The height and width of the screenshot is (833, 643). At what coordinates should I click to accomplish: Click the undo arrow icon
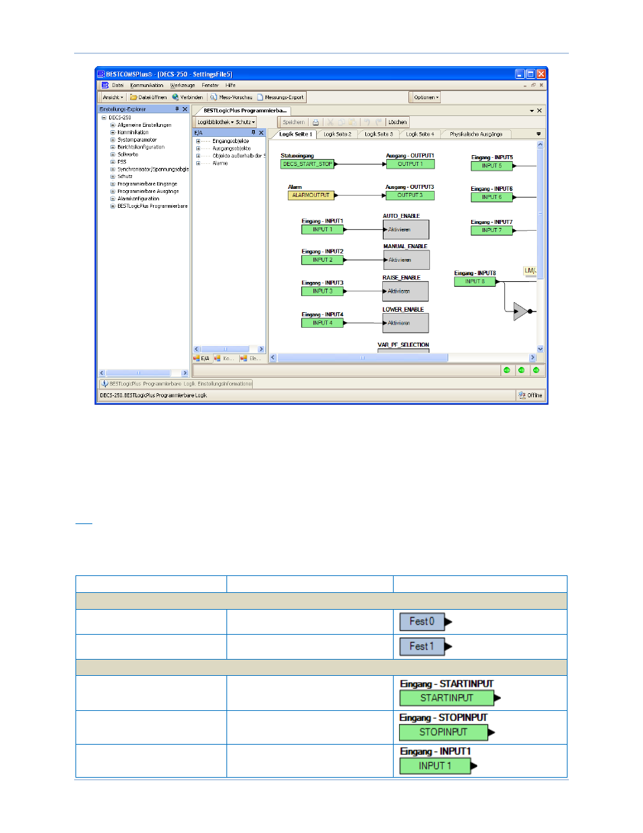[x=367, y=122]
